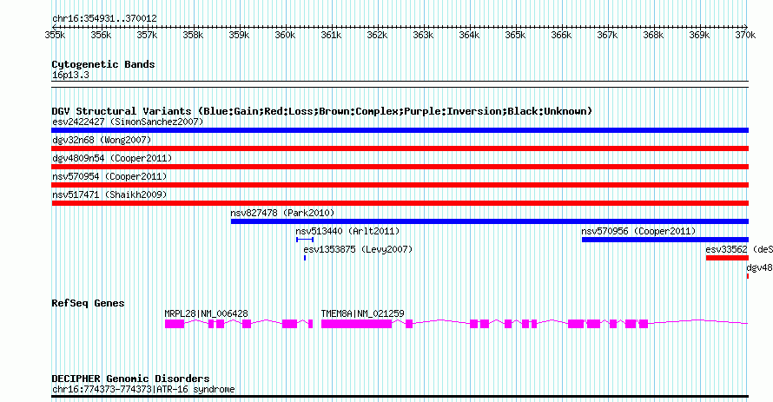
Task: Select the small blue nsv513440 variant glyph
Action: (x=305, y=240)
